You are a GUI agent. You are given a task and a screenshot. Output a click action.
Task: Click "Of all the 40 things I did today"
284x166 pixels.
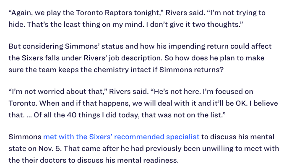[86, 115]
